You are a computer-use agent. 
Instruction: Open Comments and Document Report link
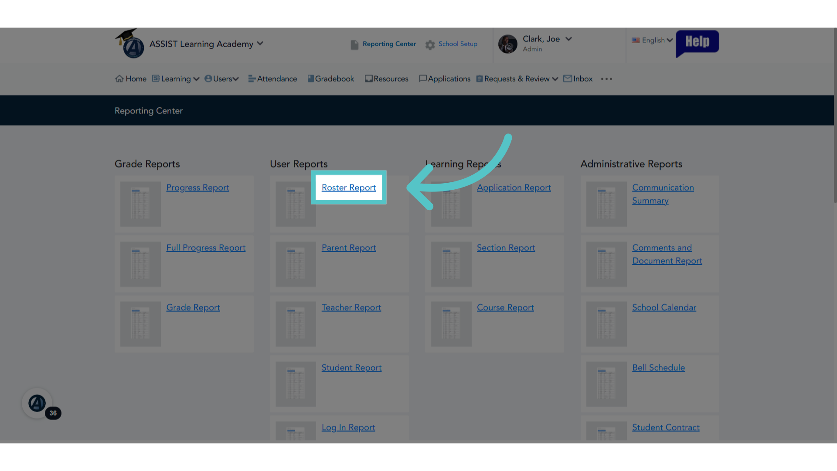tap(667, 254)
